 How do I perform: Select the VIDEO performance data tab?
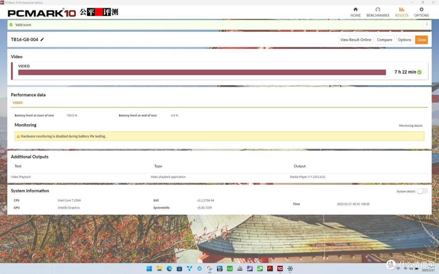point(17,103)
